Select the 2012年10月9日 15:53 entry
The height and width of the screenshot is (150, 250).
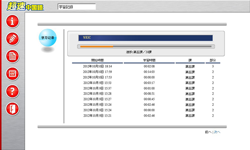pos(97,83)
